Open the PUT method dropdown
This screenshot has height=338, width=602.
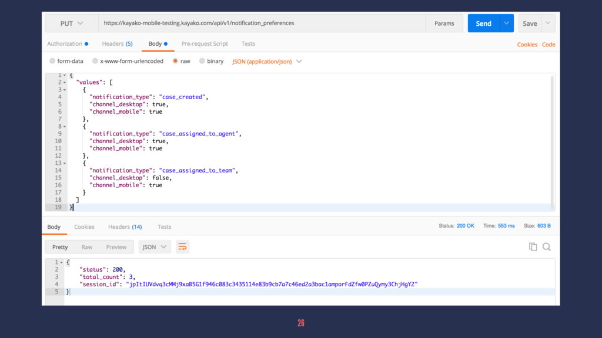click(71, 23)
